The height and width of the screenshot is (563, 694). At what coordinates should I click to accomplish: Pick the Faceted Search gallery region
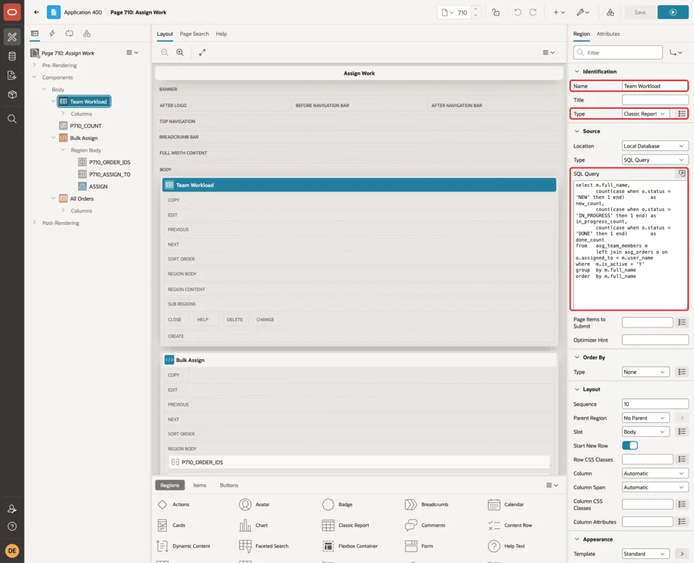[264, 546]
